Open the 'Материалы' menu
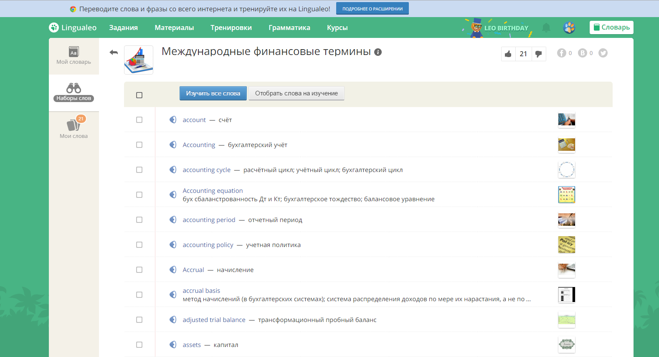This screenshot has width=659, height=357. pos(174,27)
